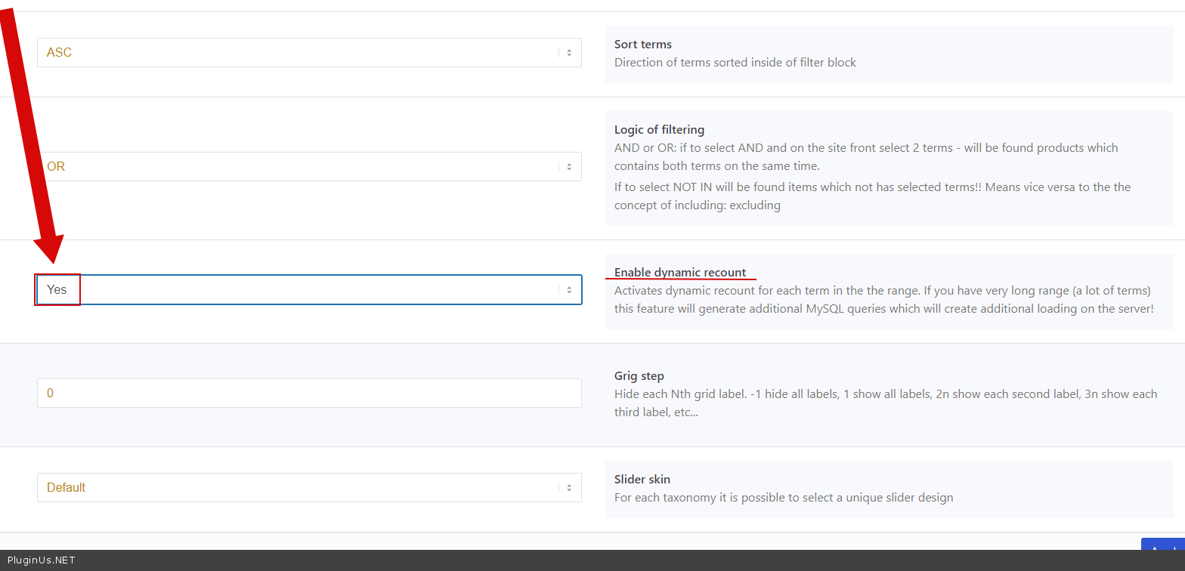The width and height of the screenshot is (1185, 571).
Task: Click the "Sort terms" heading
Action: 643,45
